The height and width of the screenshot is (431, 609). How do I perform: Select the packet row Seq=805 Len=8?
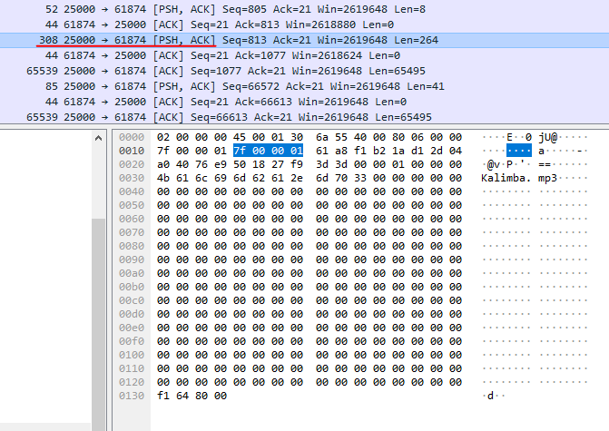coord(305,9)
